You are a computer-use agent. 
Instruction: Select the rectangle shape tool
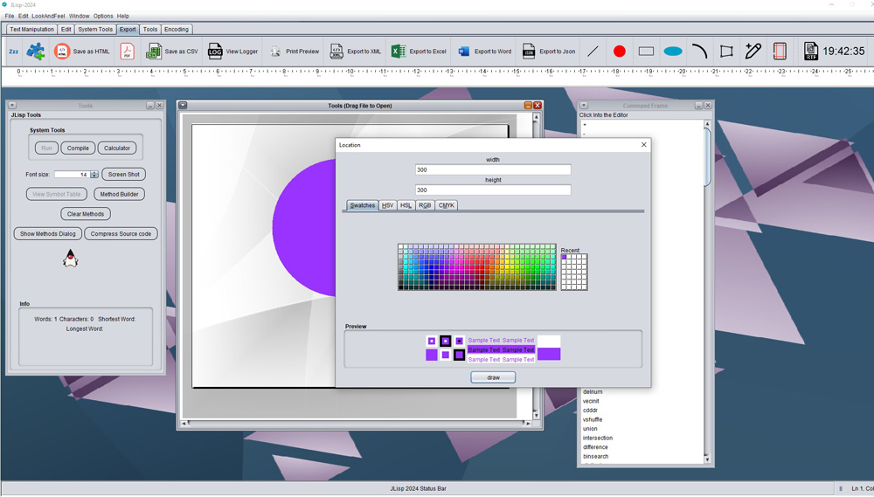click(646, 52)
